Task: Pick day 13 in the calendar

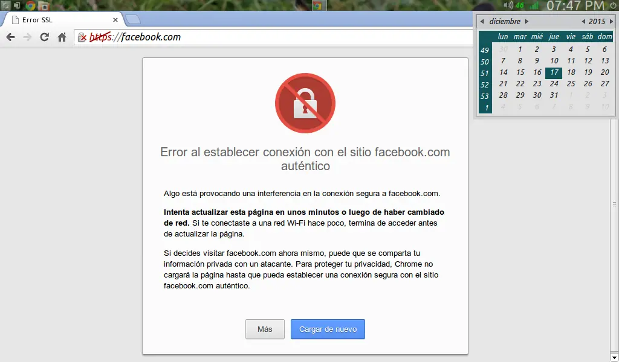Action: pyautogui.click(x=604, y=61)
